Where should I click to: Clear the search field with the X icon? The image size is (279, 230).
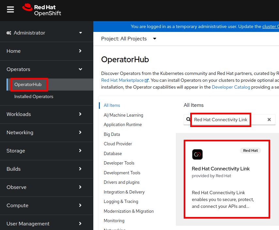coord(269,119)
